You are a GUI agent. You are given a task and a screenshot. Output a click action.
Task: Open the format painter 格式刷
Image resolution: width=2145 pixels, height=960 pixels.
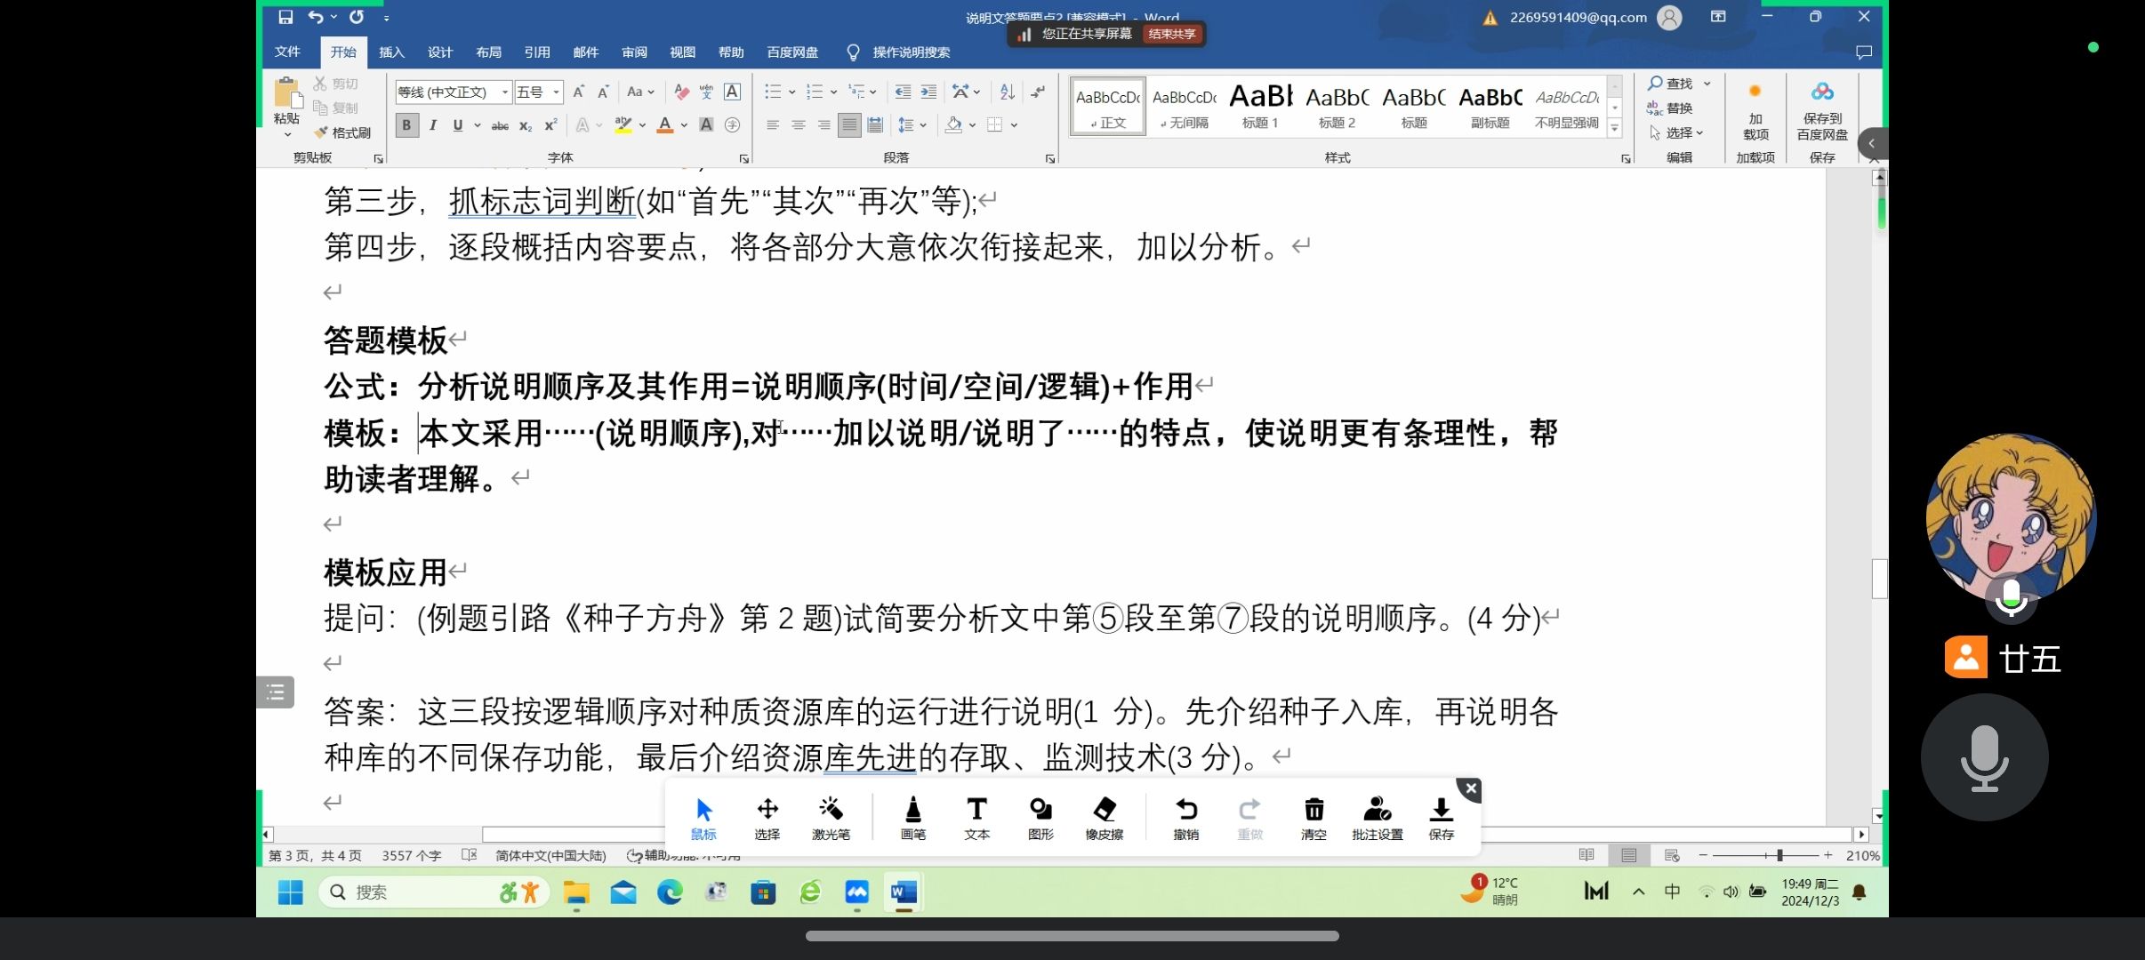(343, 132)
